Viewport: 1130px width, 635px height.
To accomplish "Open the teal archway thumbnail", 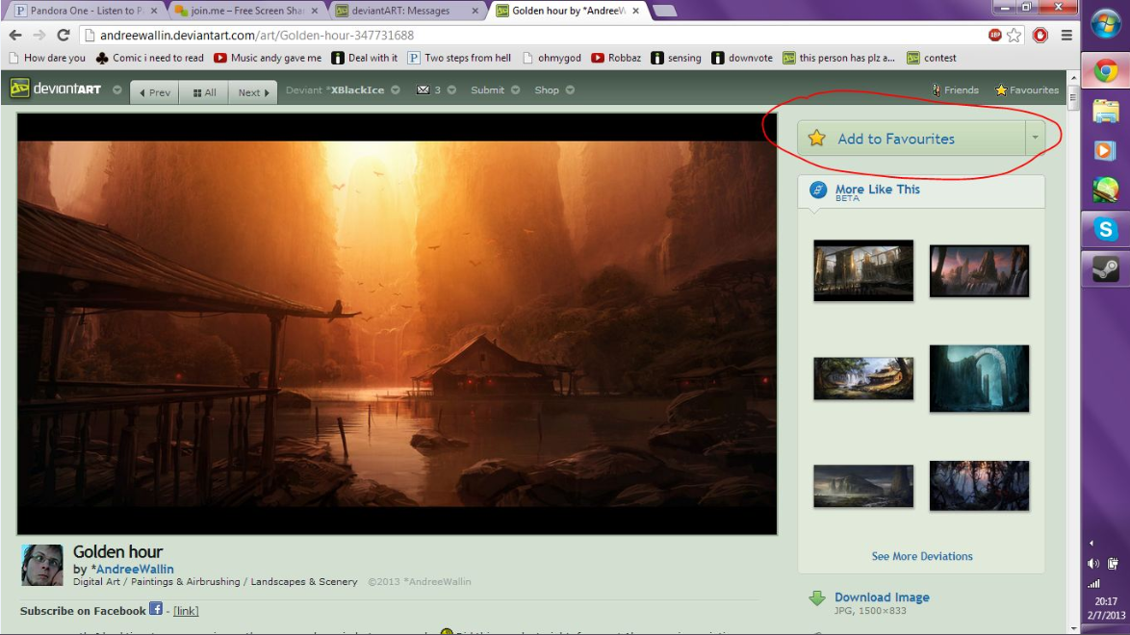I will tap(979, 378).
